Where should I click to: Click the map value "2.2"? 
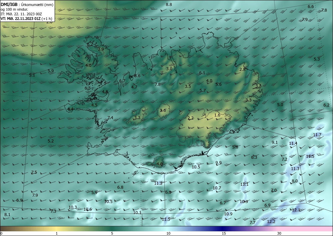[x=191, y=118]
